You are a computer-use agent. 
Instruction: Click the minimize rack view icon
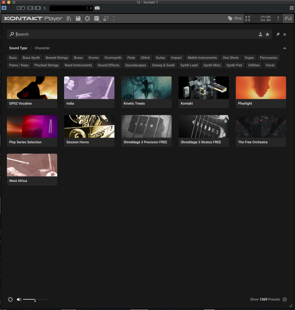[x=106, y=19]
